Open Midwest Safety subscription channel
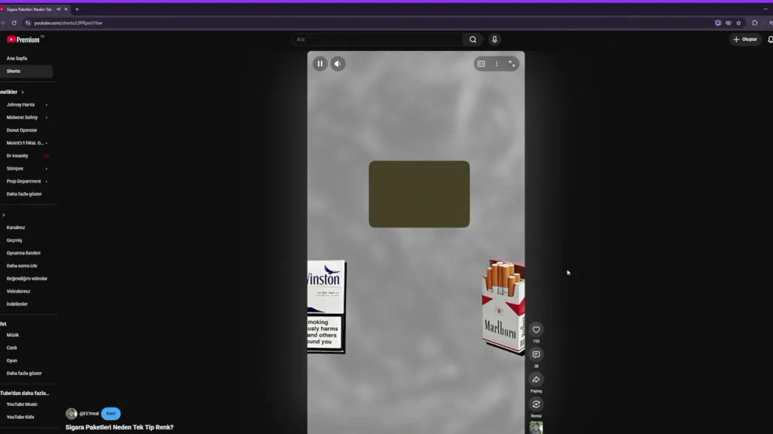This screenshot has height=434, width=773. pyautogui.click(x=22, y=118)
